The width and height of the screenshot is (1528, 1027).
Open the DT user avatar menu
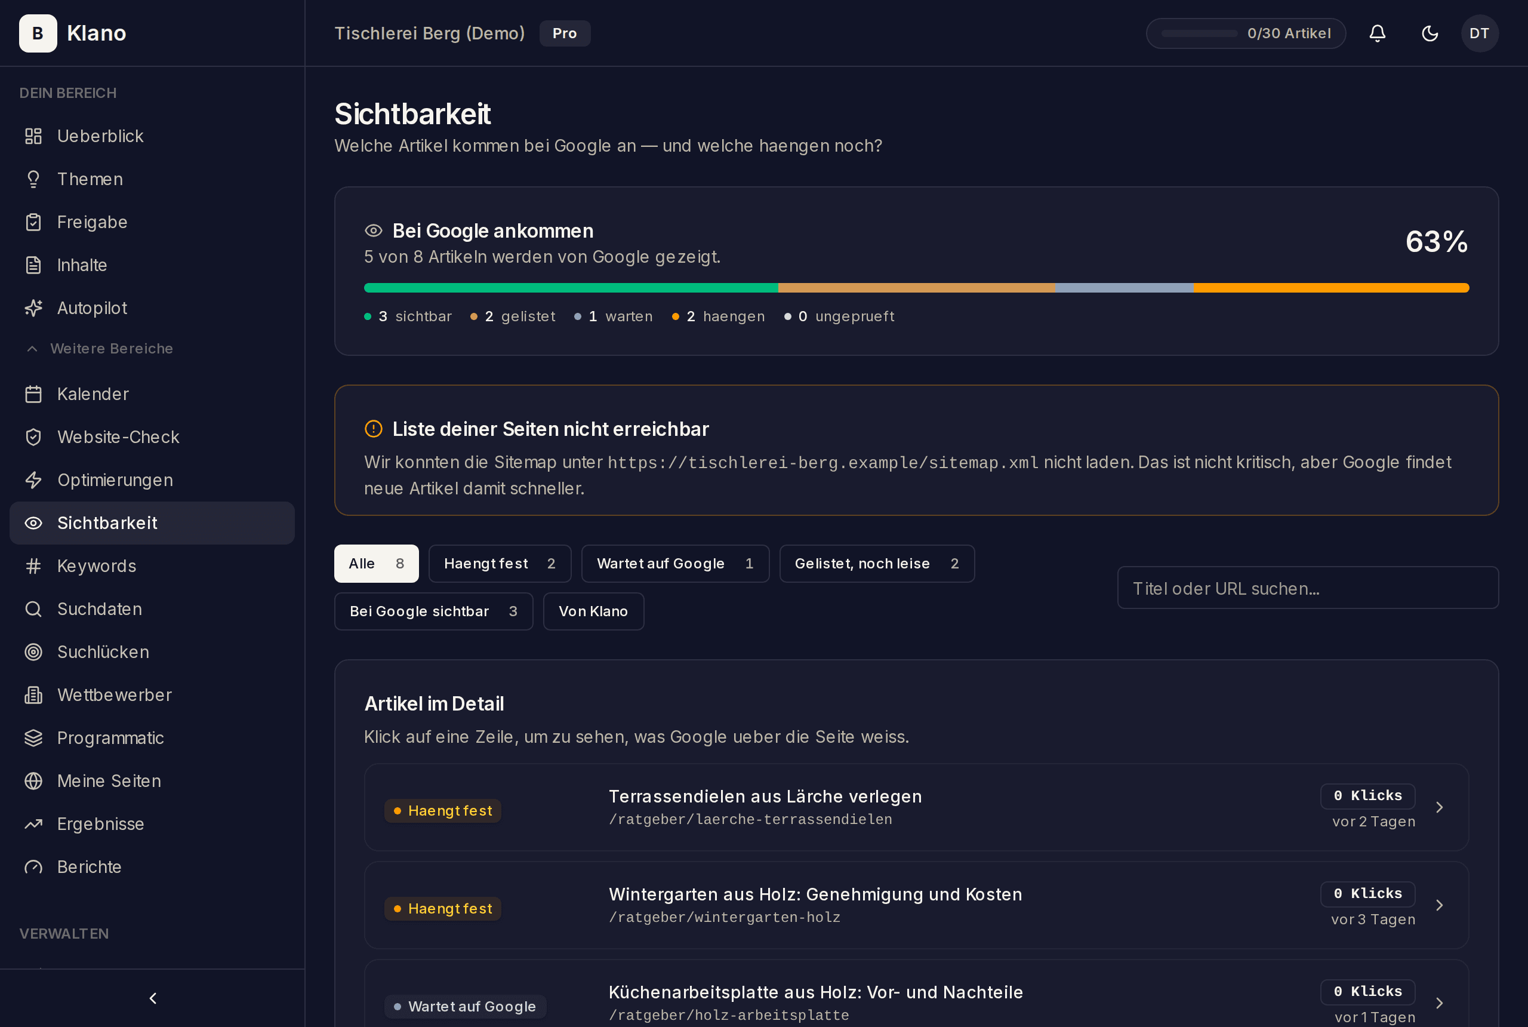click(x=1480, y=33)
